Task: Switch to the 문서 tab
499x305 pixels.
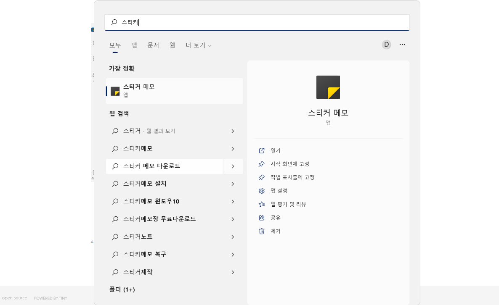Action: 153,45
